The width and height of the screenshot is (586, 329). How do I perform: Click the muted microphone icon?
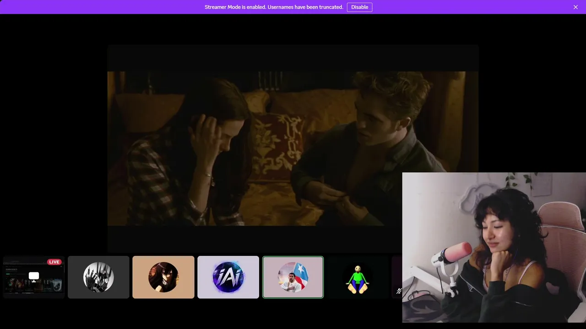(399, 291)
